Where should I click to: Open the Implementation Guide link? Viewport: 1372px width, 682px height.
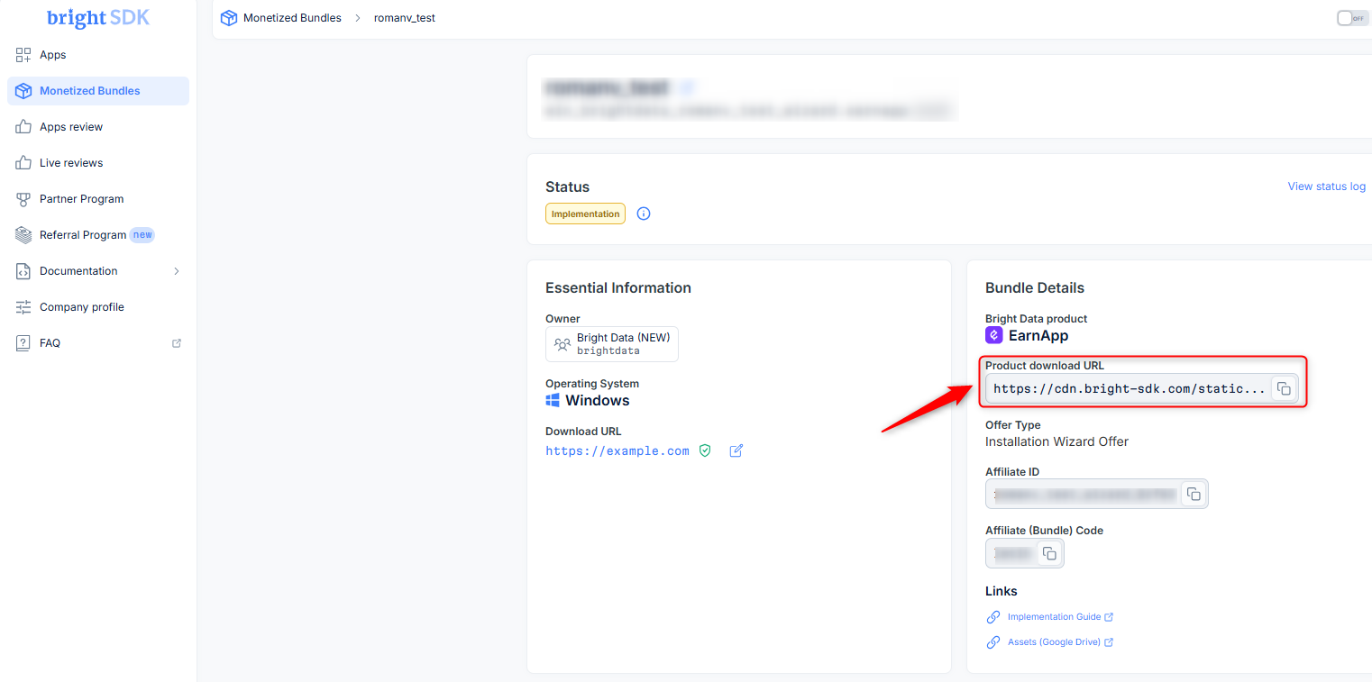click(x=1054, y=617)
